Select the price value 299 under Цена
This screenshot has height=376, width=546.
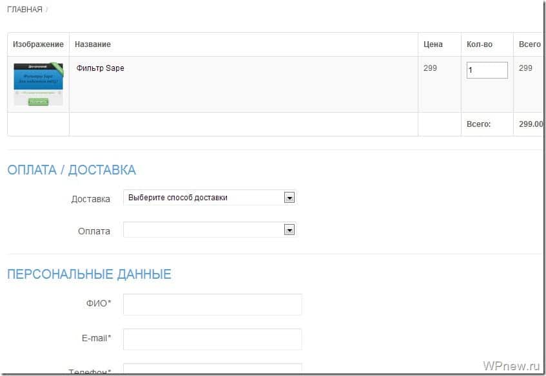(430, 68)
